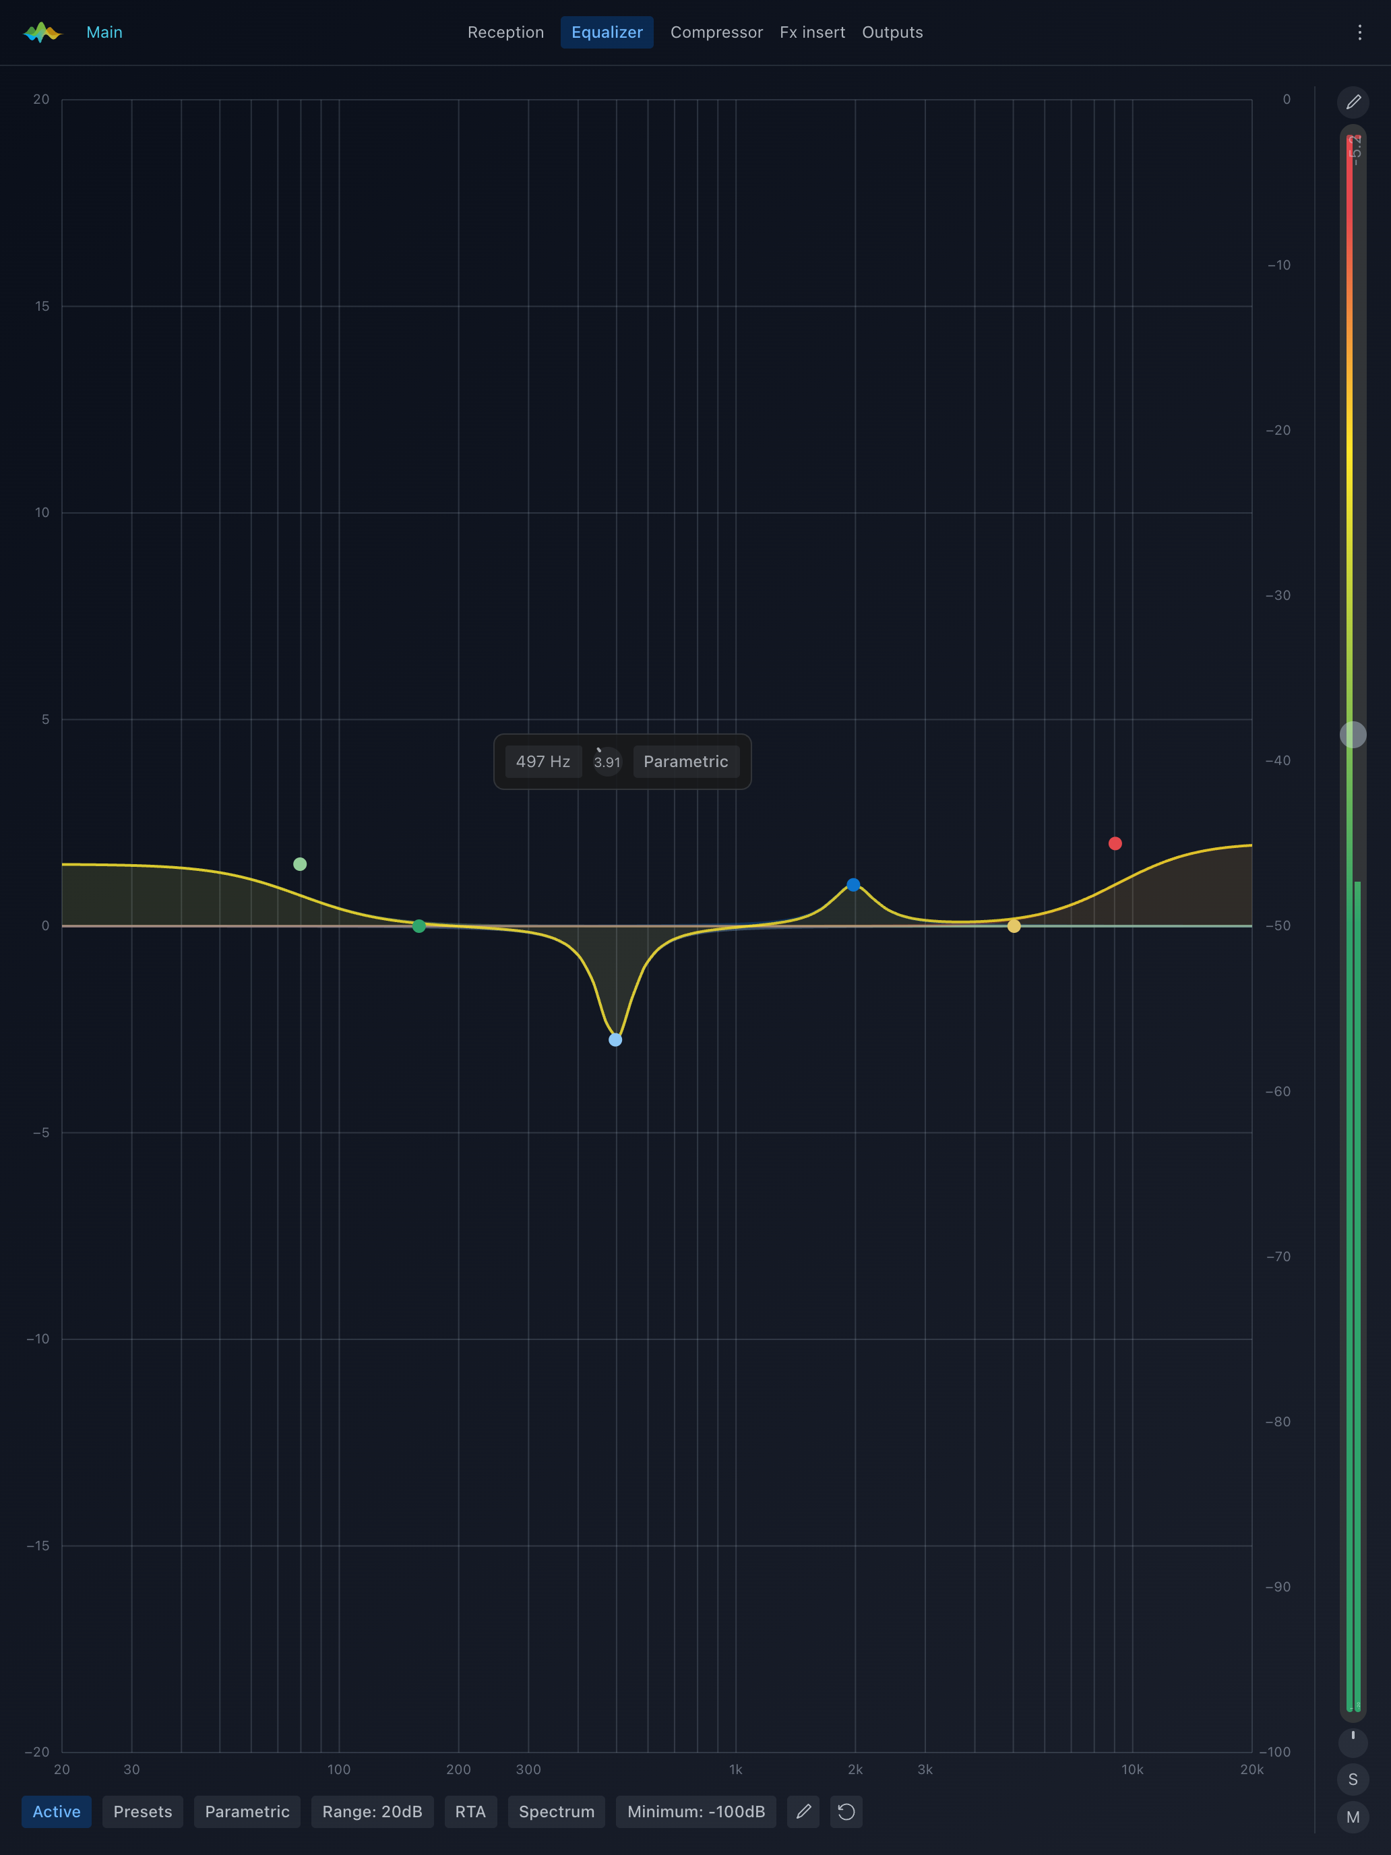1391x1855 pixels.
Task: Click the Main channel link
Action: click(104, 33)
